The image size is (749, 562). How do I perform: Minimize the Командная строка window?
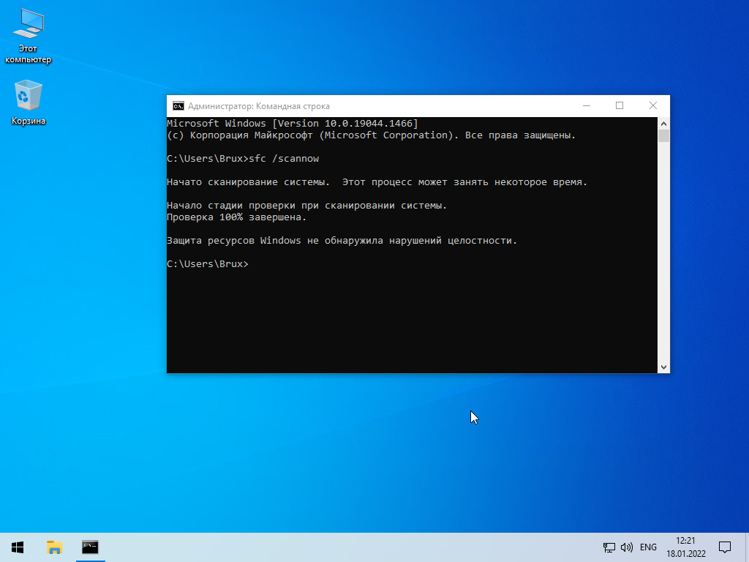pos(587,105)
